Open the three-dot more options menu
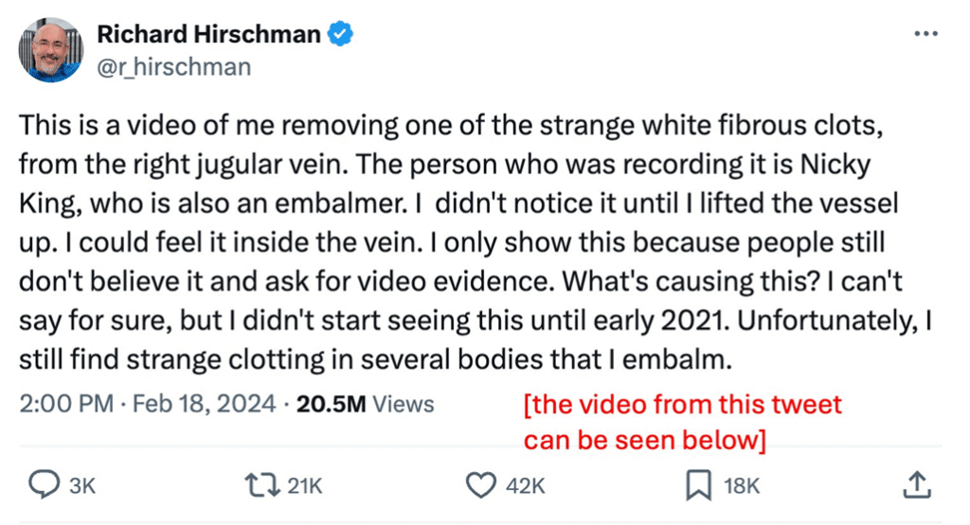 [926, 33]
